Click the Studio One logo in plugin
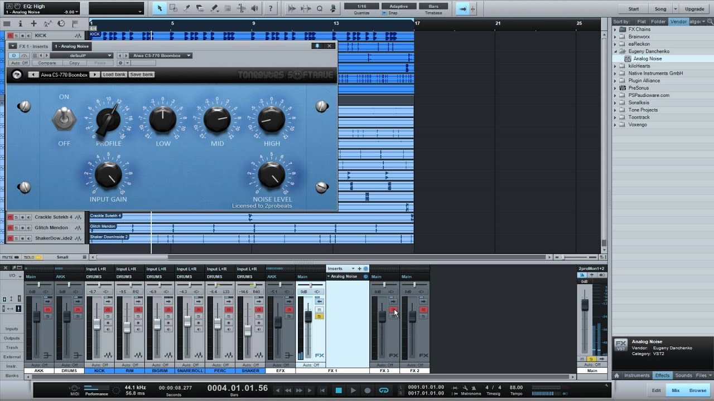Image resolution: width=714 pixels, height=401 pixels. (x=17, y=75)
